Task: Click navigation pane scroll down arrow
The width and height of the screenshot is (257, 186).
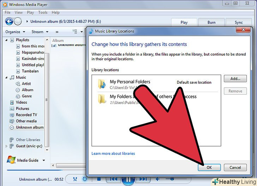Action: coord(47,150)
